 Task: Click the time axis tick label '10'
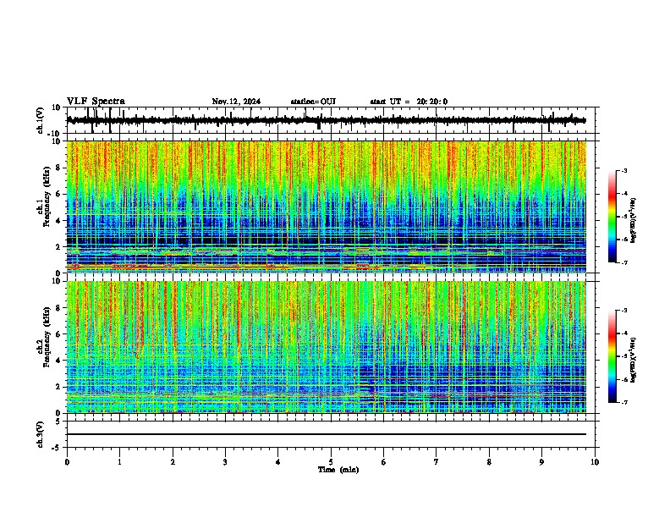pos(595,462)
